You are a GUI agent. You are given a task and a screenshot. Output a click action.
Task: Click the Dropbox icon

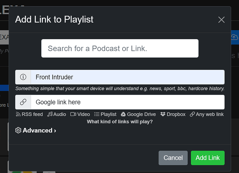pos(163,114)
